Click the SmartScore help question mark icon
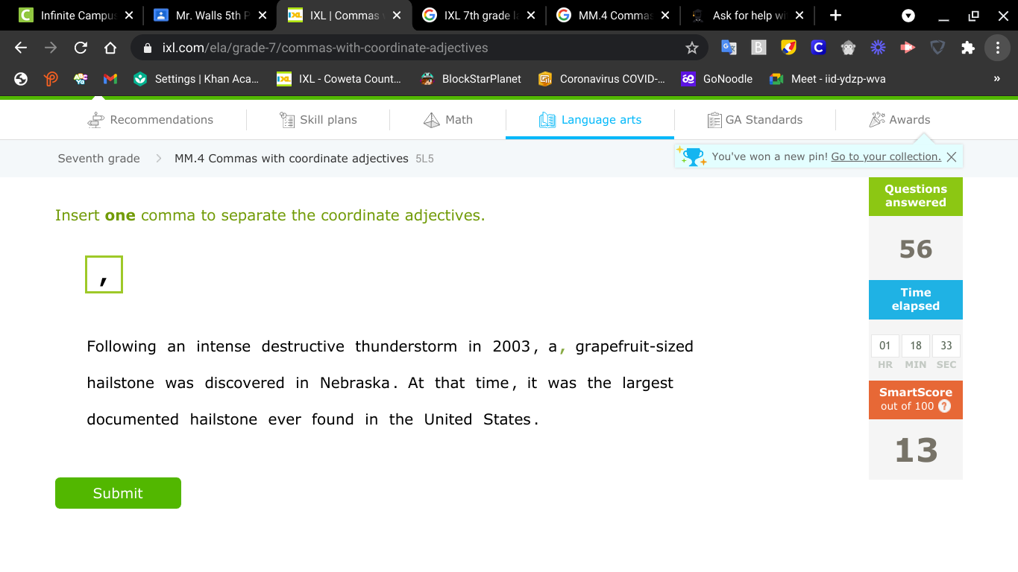 point(944,406)
